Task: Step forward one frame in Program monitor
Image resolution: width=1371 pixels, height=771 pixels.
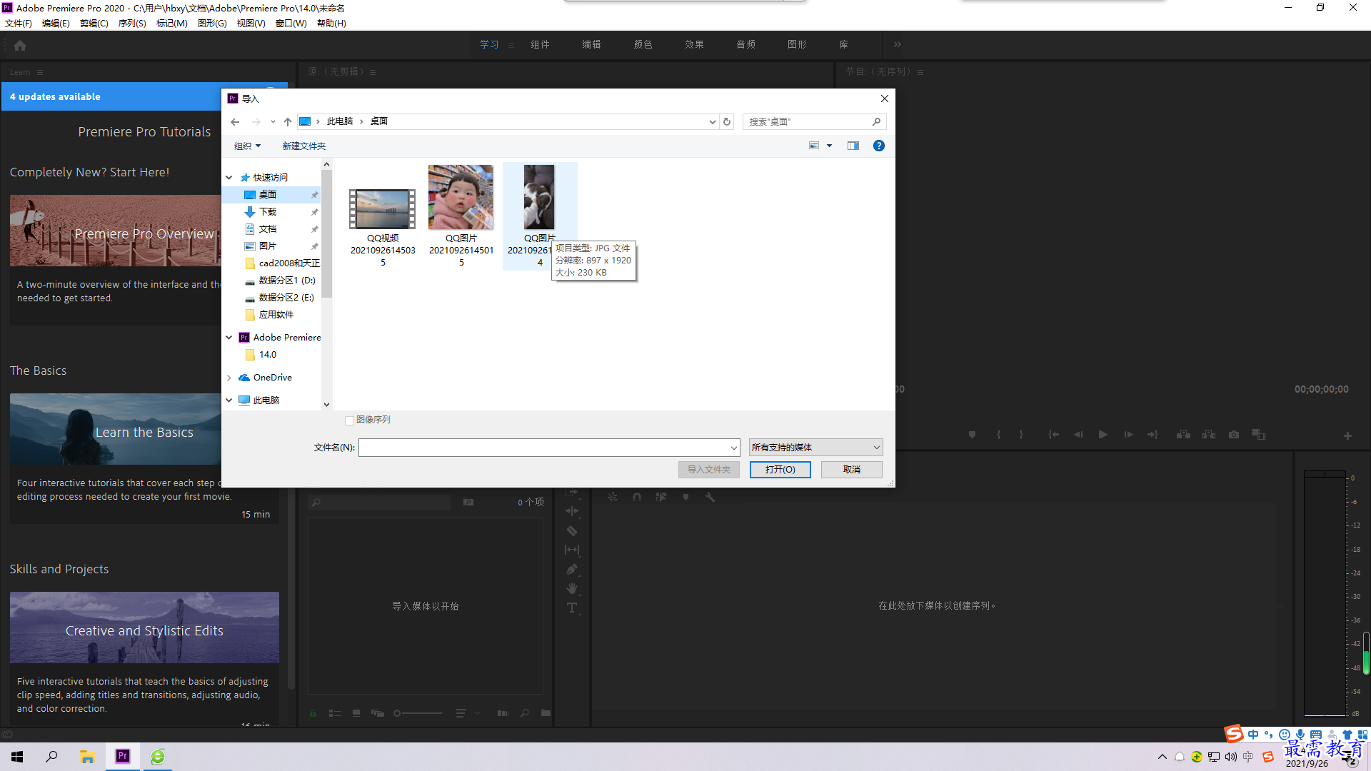Action: coord(1128,434)
